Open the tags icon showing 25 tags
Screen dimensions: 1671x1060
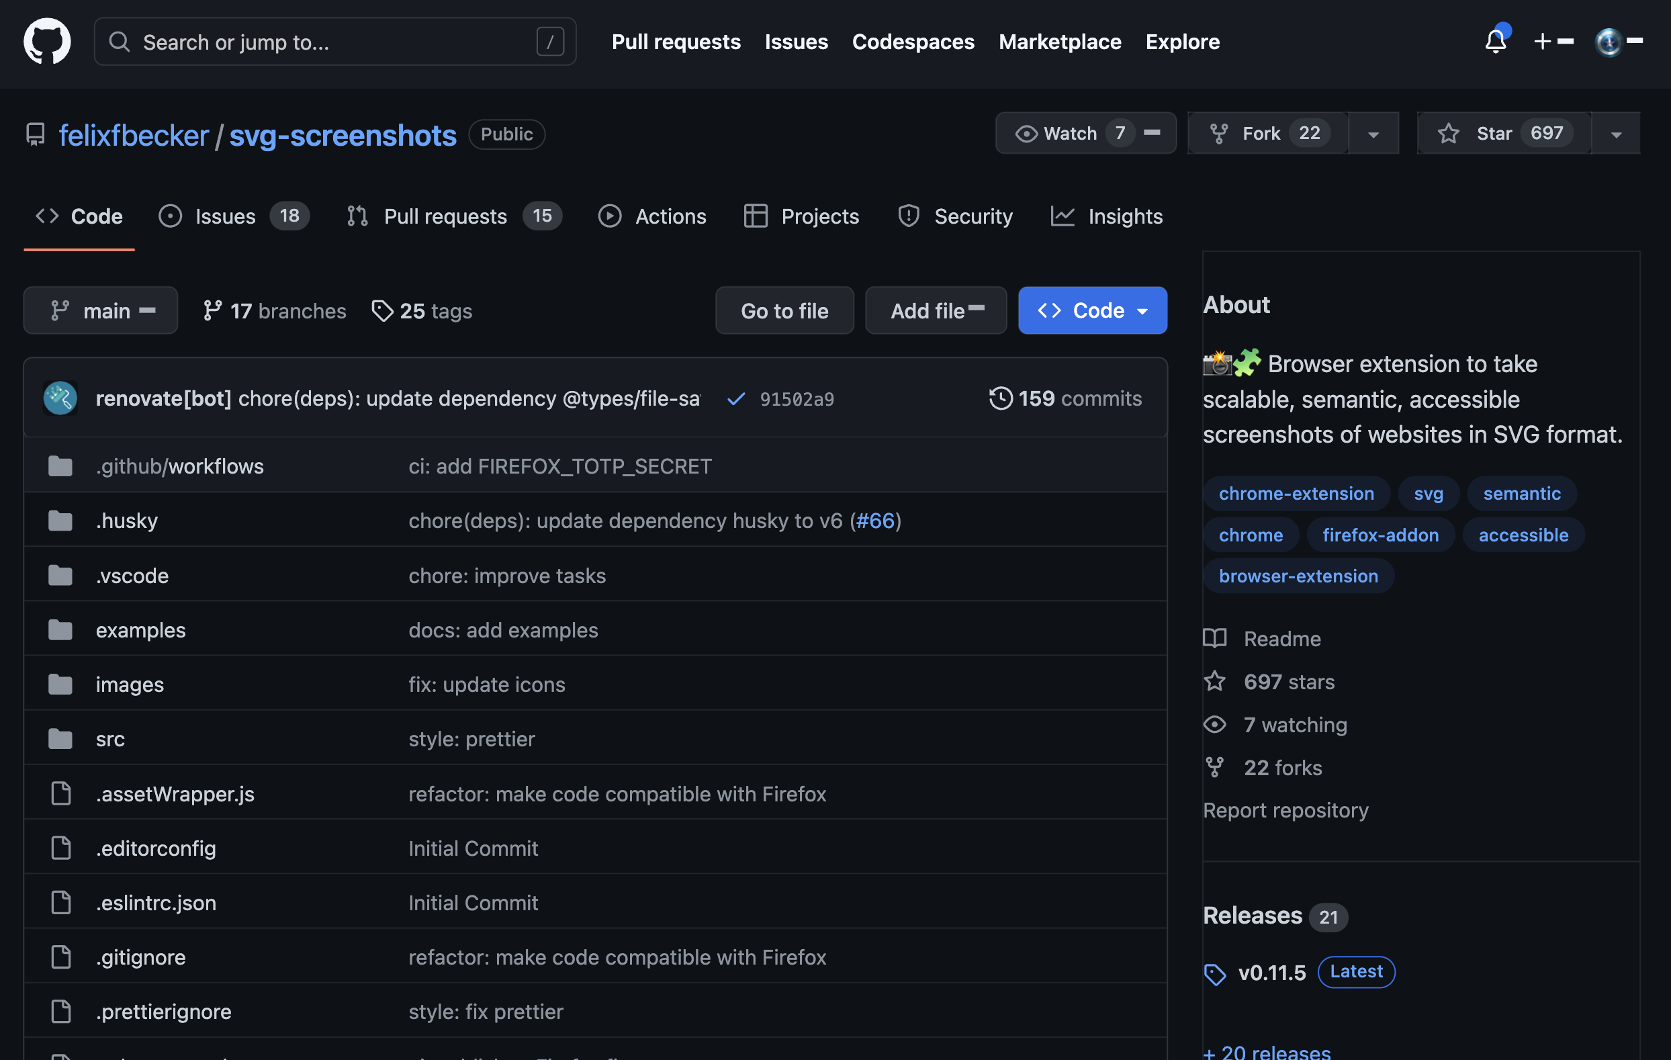[382, 310]
